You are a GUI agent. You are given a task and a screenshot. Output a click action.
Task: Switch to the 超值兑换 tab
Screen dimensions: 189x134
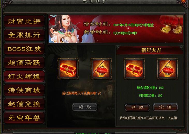[x=24, y=104]
